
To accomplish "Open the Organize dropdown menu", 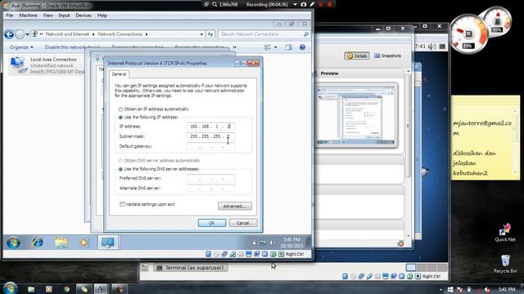I will pos(21,47).
